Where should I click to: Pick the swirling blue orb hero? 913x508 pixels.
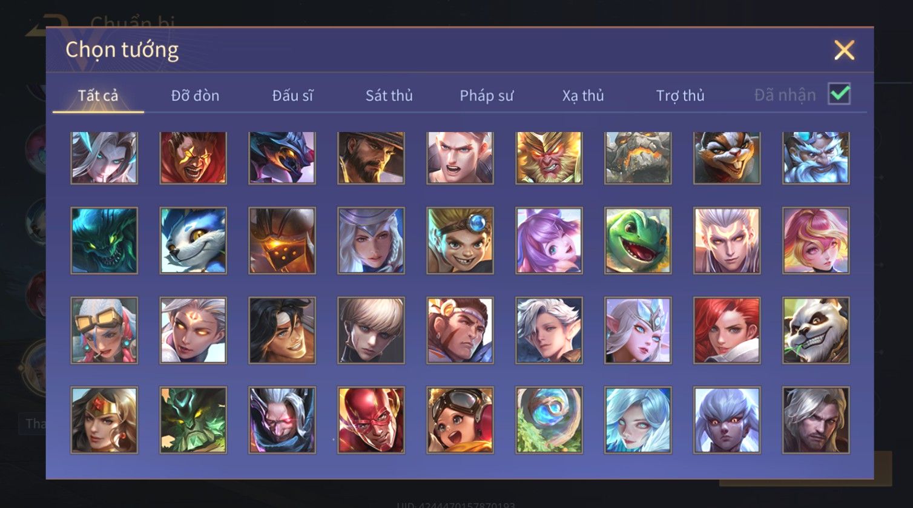(549, 420)
